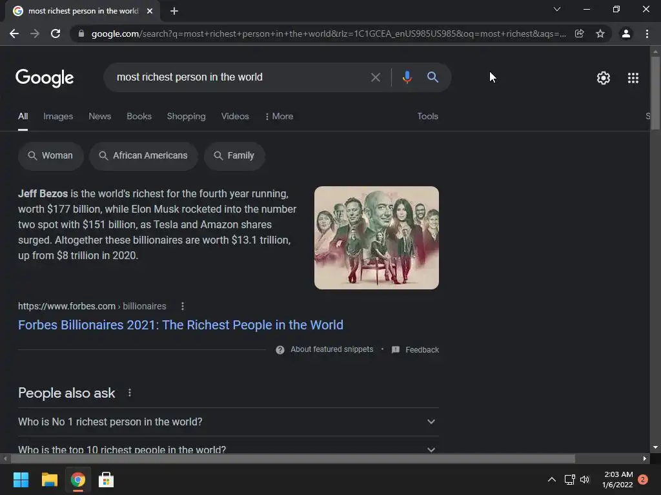
Task: Start voice search with microphone
Action: (407, 77)
